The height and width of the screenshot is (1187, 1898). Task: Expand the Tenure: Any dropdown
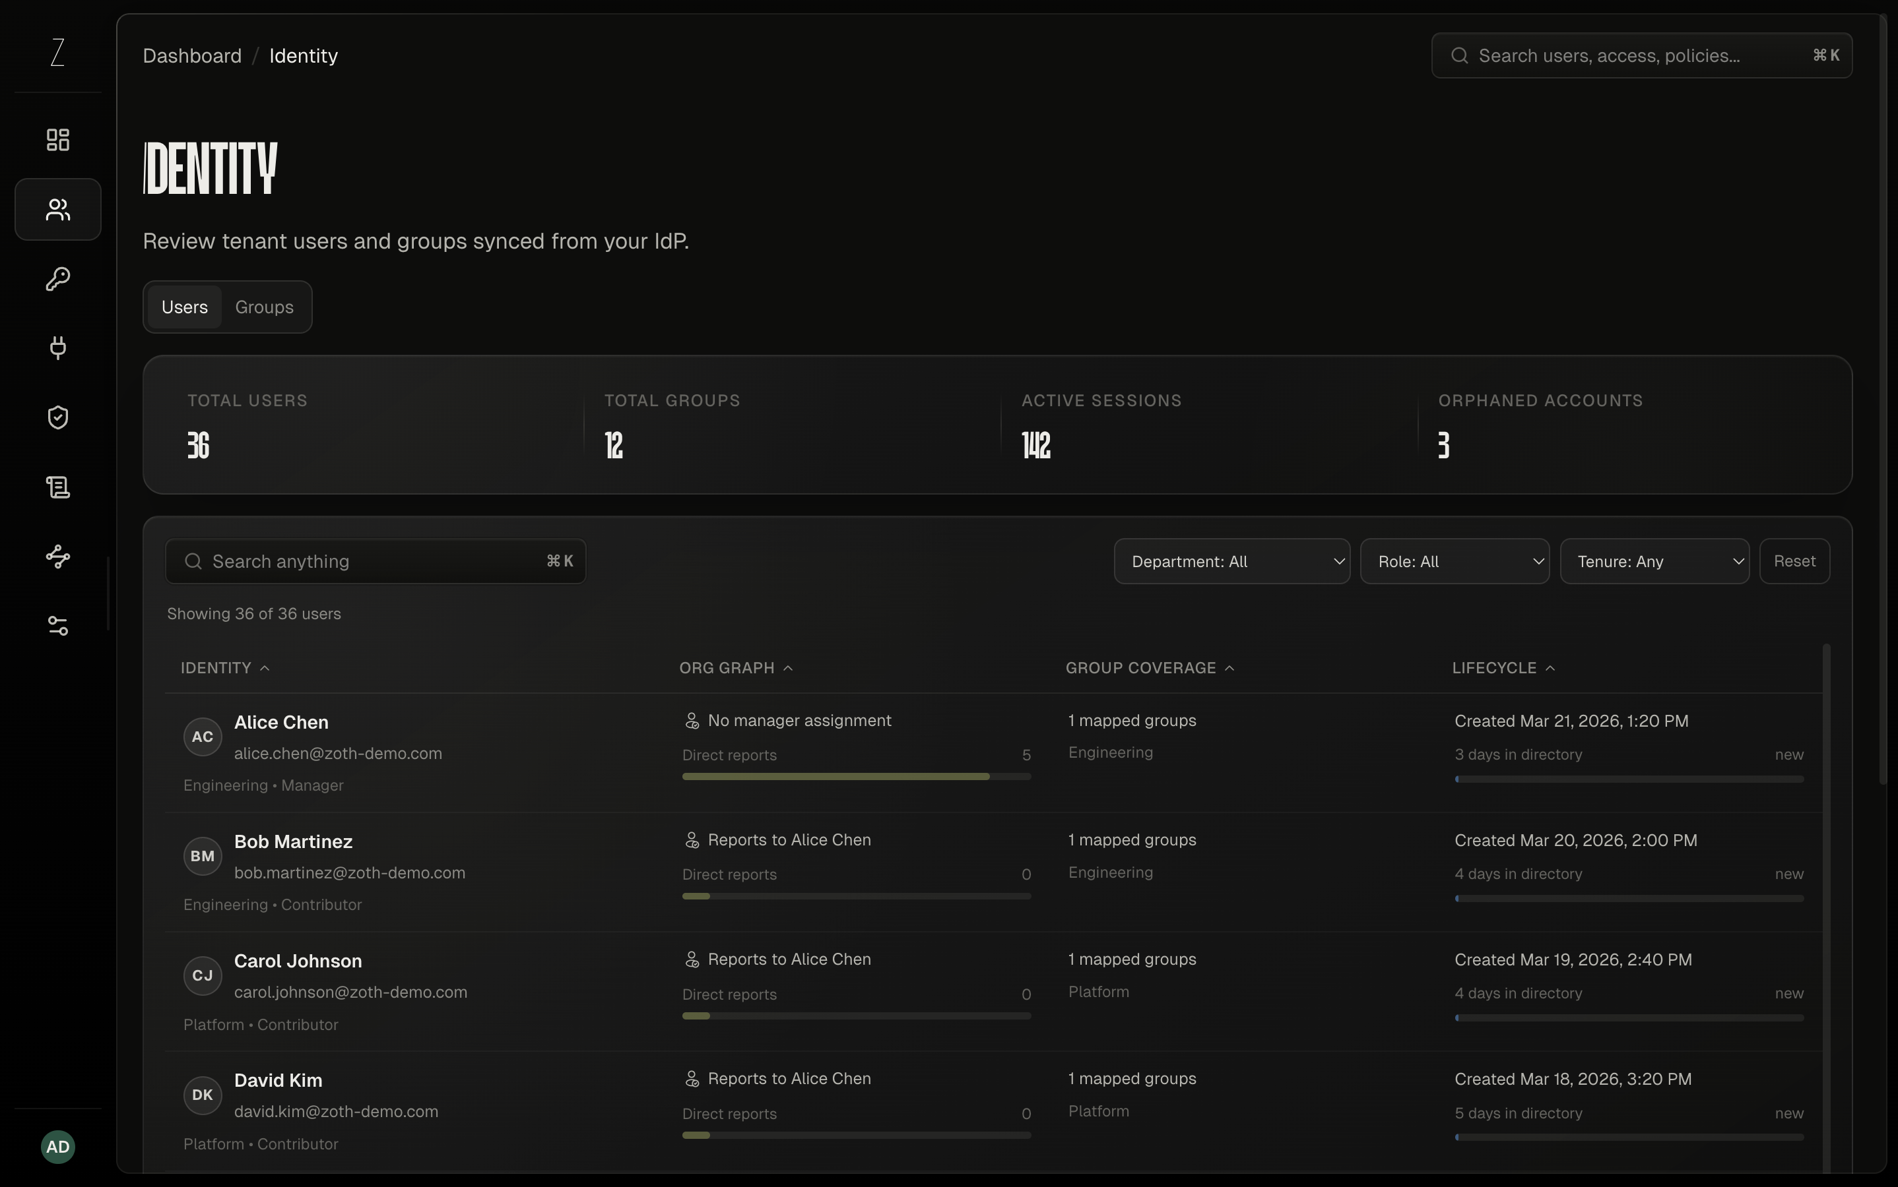[x=1654, y=561]
